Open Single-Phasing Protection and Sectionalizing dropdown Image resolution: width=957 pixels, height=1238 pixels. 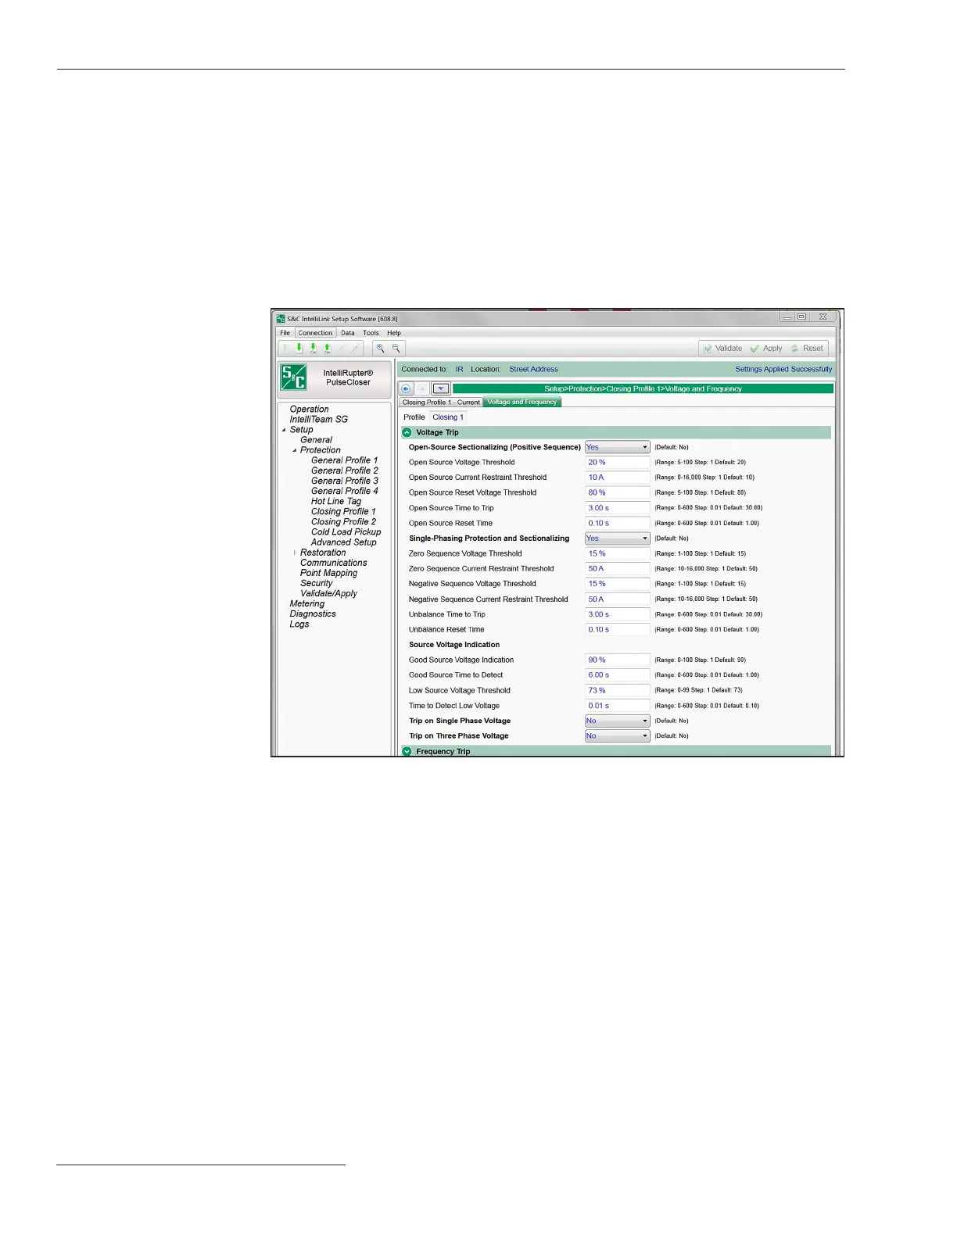pyautogui.click(x=618, y=538)
